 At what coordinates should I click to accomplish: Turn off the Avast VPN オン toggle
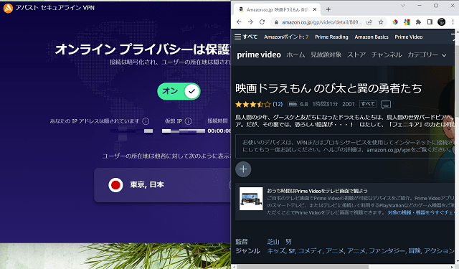click(179, 91)
